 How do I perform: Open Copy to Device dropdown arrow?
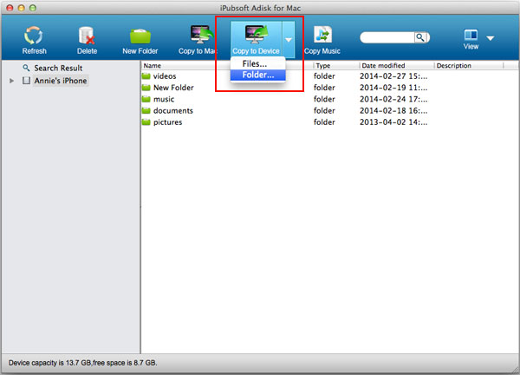(x=289, y=40)
